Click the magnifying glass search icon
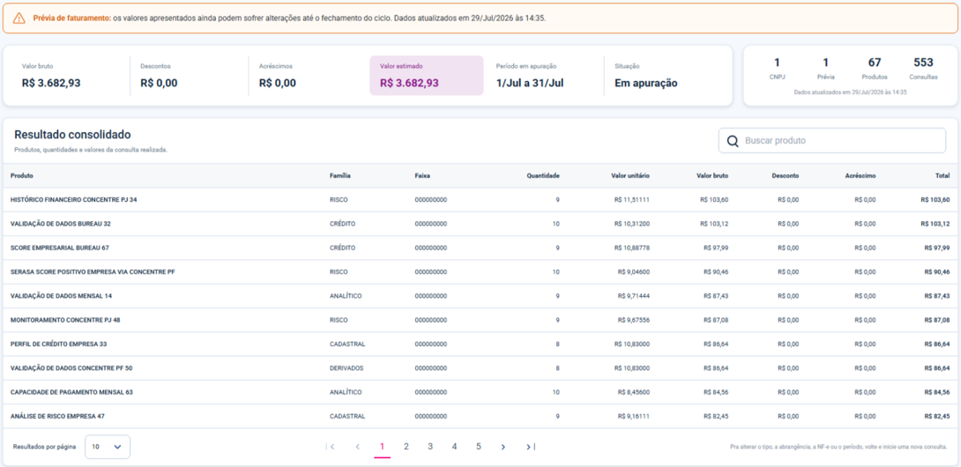 [733, 141]
